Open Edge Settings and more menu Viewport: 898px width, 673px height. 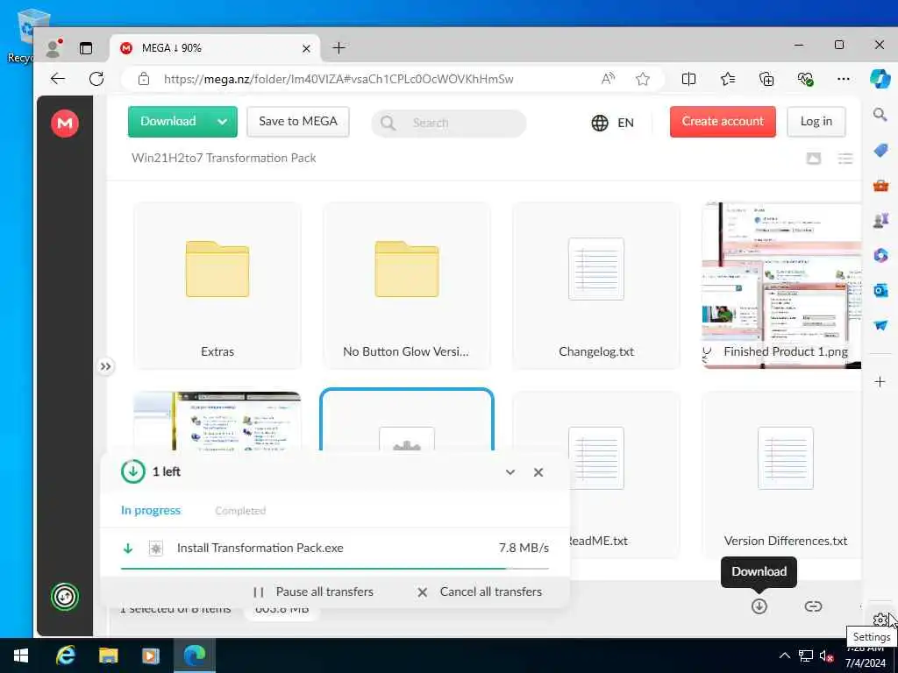tap(844, 79)
